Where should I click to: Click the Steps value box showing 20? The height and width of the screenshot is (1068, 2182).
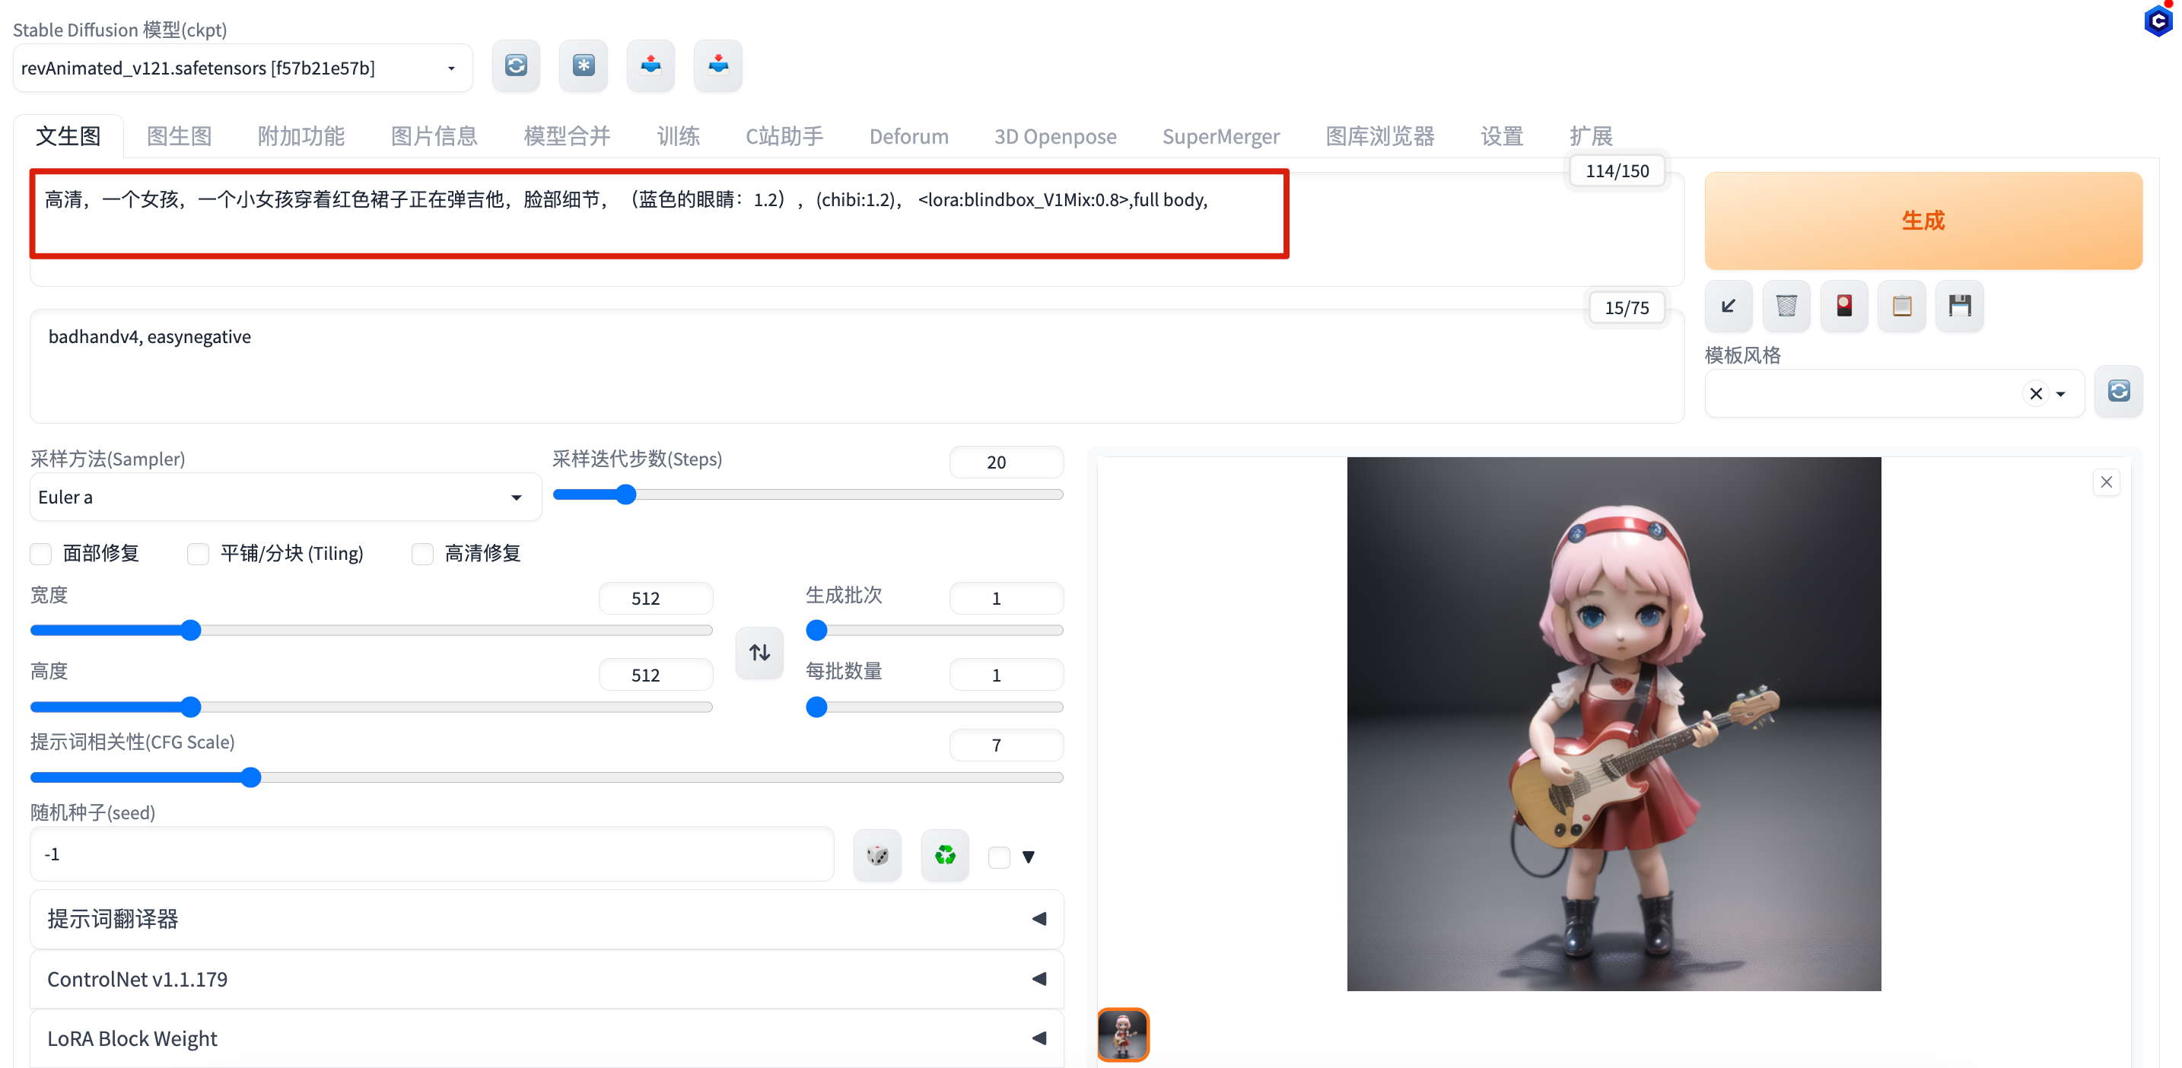[x=1007, y=462]
